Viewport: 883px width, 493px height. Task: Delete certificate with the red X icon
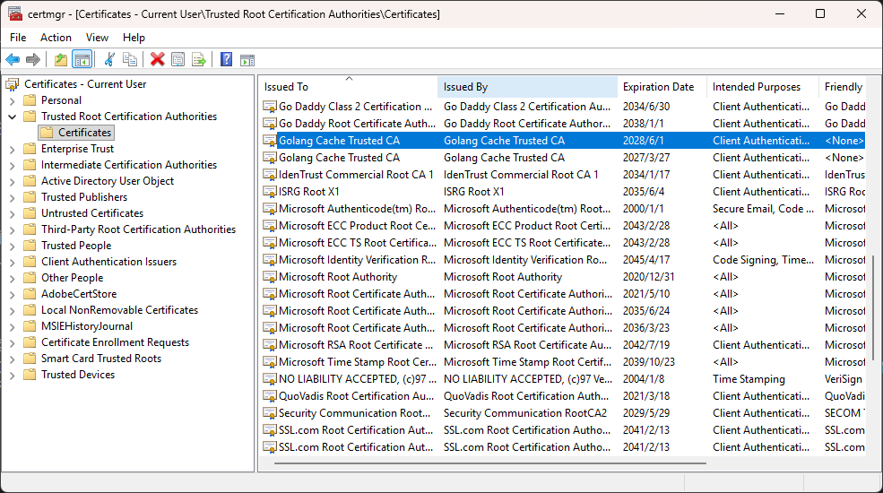[x=157, y=60]
